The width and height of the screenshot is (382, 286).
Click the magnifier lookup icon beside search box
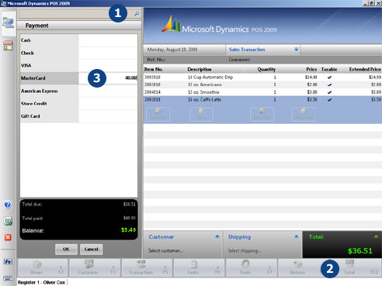tap(137, 14)
